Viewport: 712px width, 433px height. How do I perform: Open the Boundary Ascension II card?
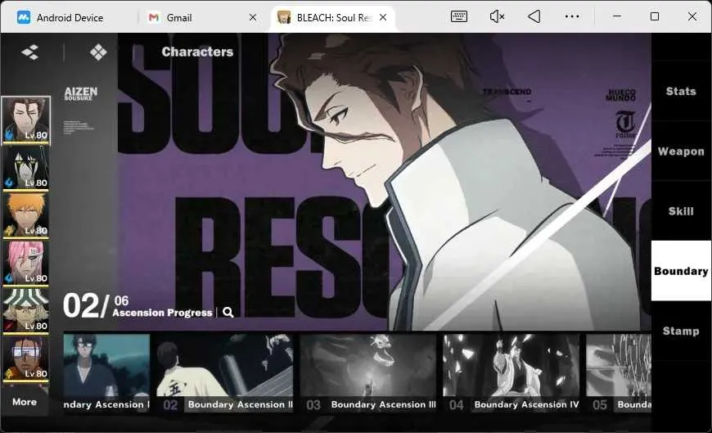coord(225,372)
